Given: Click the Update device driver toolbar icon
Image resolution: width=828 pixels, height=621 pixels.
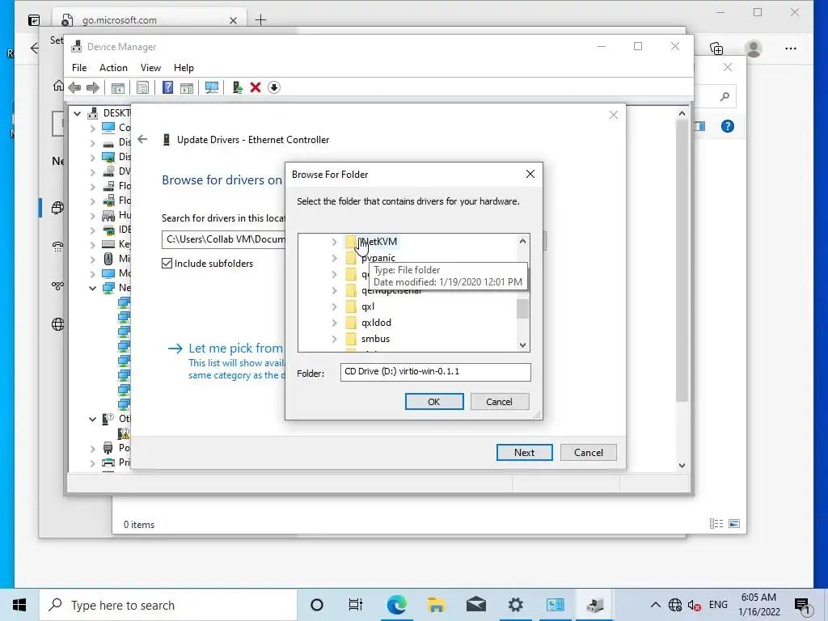Looking at the screenshot, I should point(237,87).
